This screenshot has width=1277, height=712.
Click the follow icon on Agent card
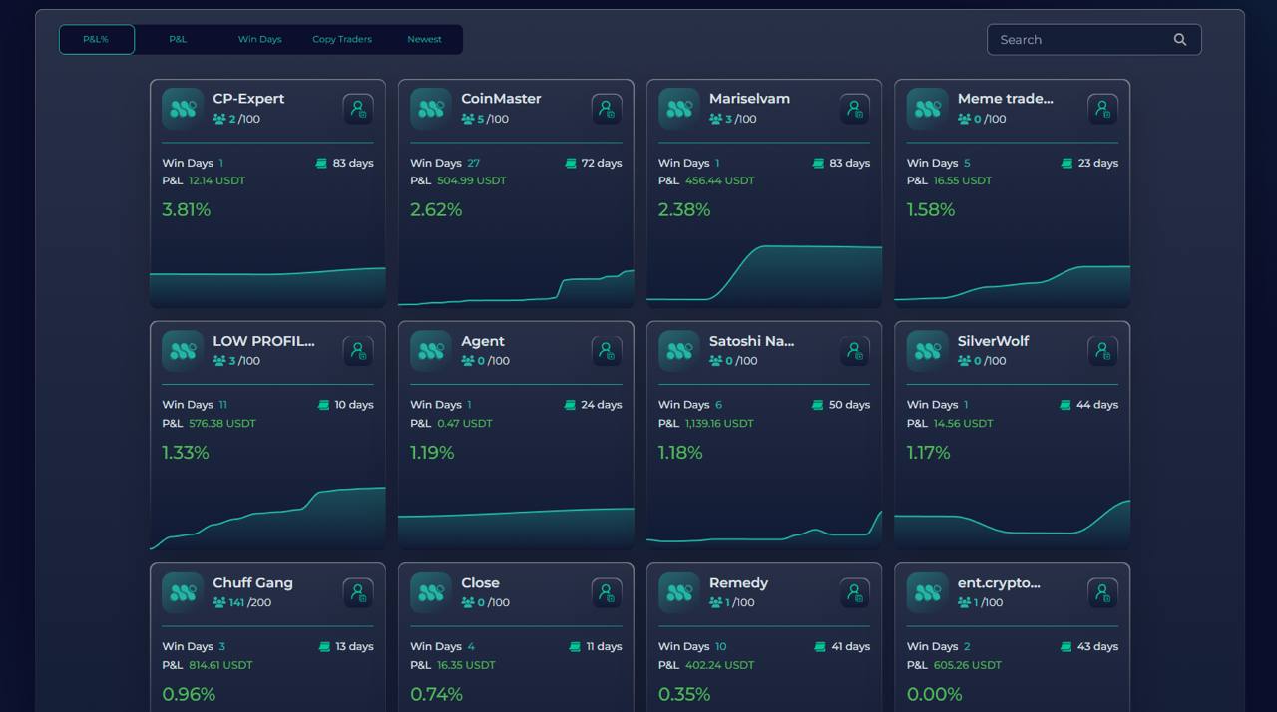607,351
